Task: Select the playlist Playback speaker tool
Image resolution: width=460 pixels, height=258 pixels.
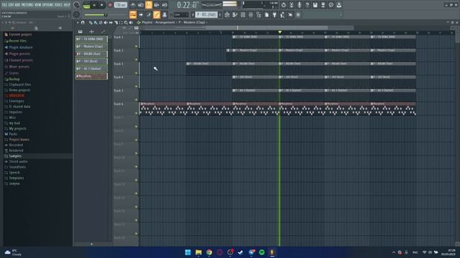Action: pos(131,22)
